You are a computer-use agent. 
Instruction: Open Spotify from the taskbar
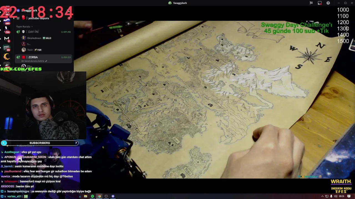[x=92, y=196]
